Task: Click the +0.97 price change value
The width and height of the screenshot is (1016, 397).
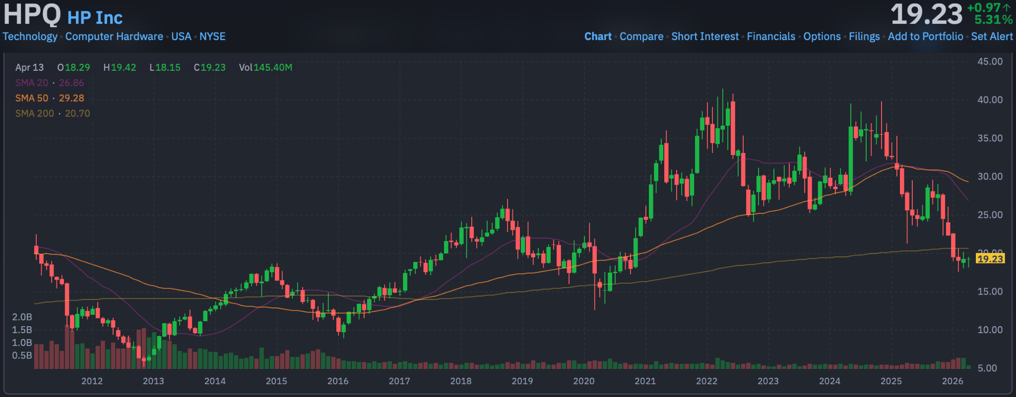Action: tap(984, 7)
